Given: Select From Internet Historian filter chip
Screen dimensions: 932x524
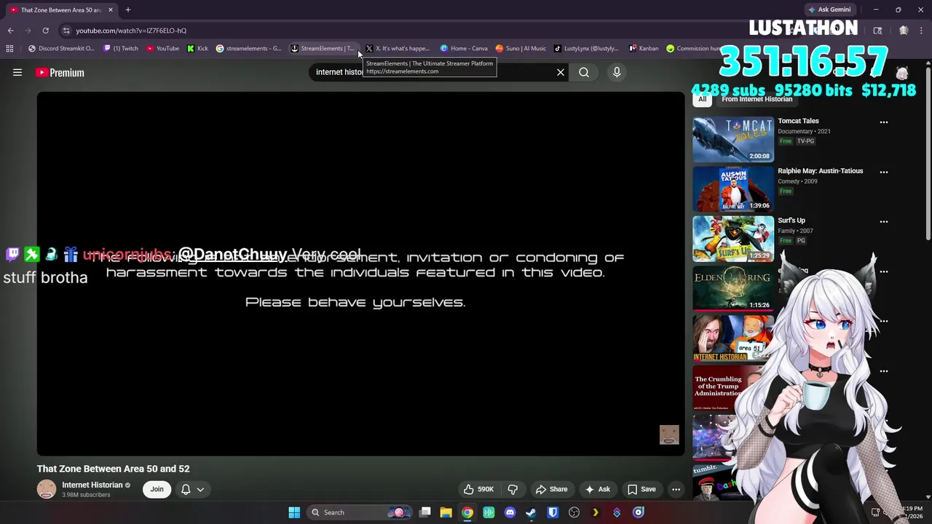Looking at the screenshot, I should tap(757, 99).
